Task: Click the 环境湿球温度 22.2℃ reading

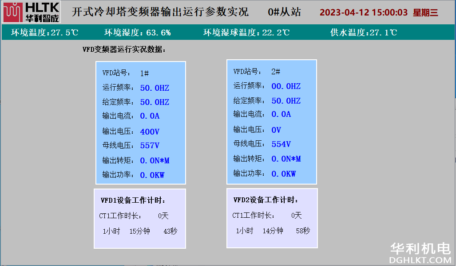Action: 246,32
